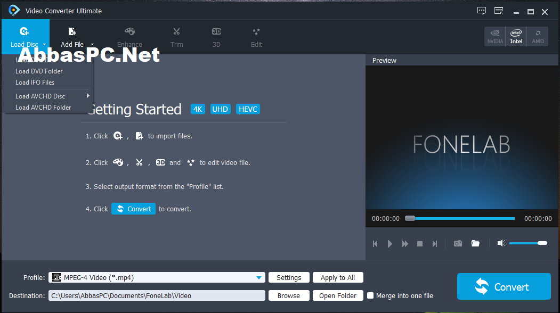
Task: Click the Profile dropdown arrow
Action: pos(259,278)
